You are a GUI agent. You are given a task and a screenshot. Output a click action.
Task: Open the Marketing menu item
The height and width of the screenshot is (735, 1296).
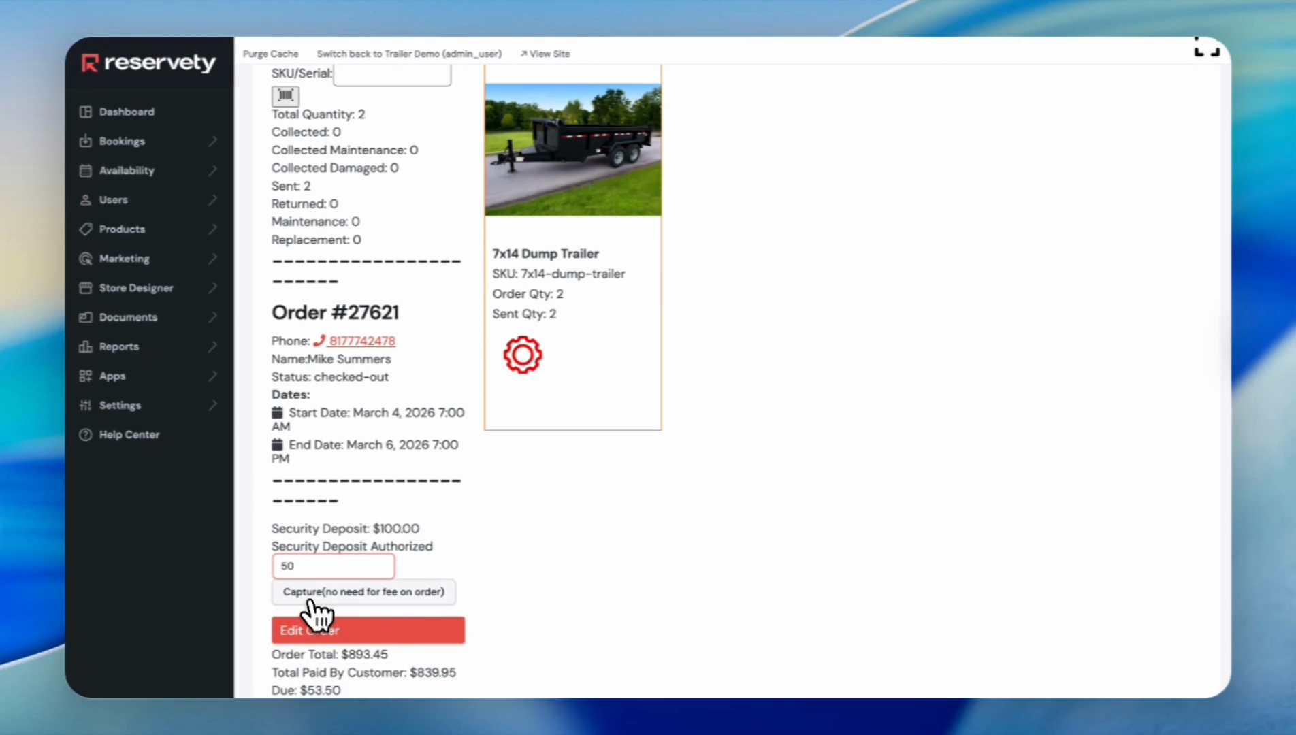click(x=124, y=259)
